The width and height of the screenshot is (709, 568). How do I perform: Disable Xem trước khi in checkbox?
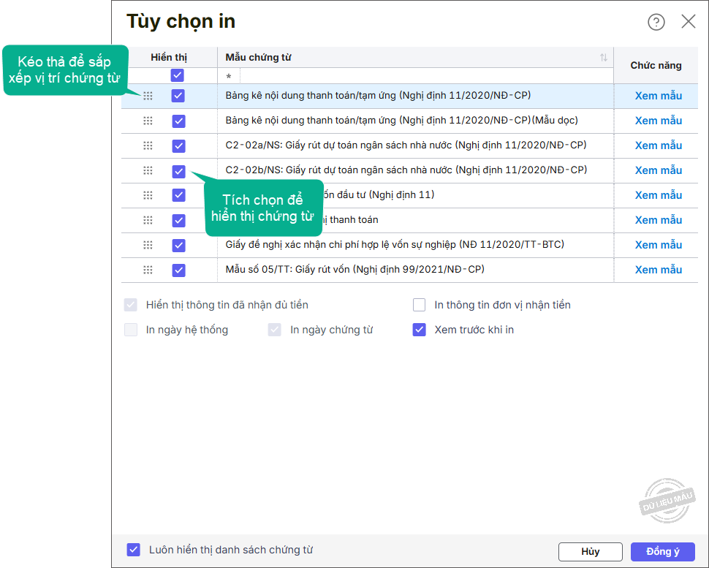(x=419, y=330)
